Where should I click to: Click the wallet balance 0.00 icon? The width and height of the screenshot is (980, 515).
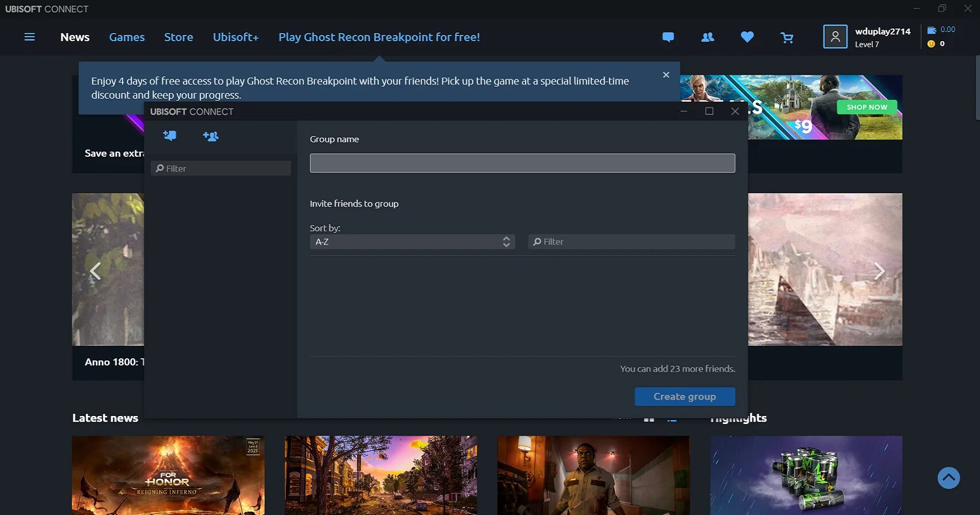coord(932,30)
